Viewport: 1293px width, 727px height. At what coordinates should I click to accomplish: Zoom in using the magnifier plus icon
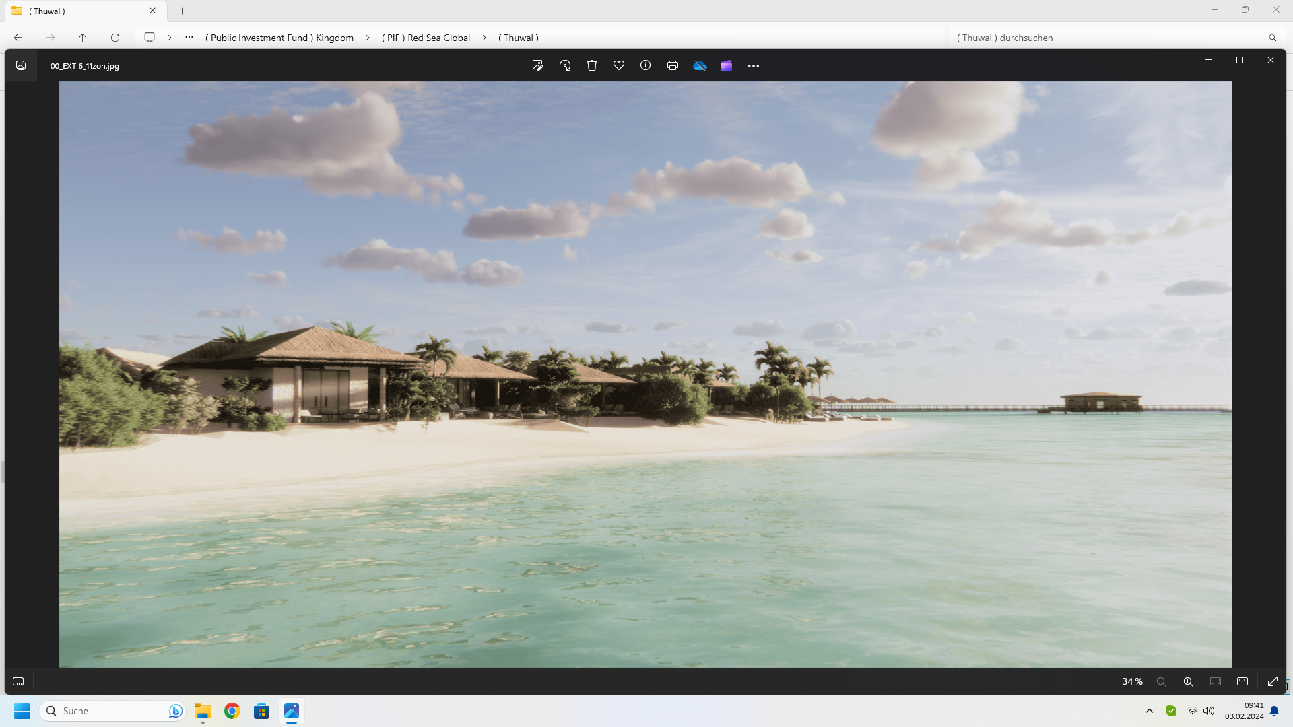point(1188,681)
